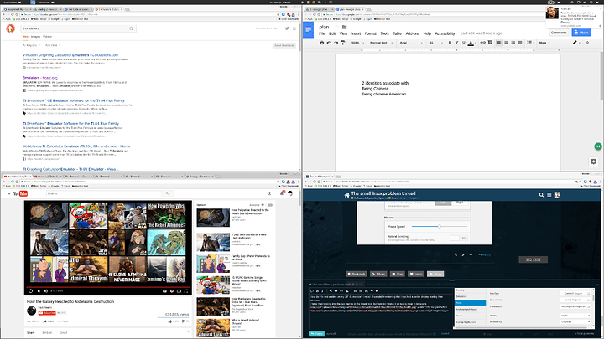Click the Comments button in Google Docs
Screen dimensions: 604x339
559,33
